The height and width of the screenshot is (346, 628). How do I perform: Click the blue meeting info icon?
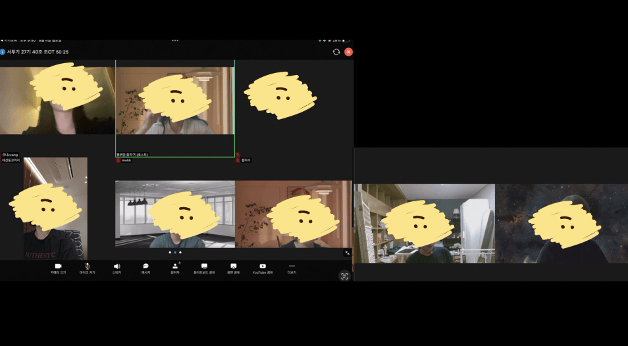3,52
